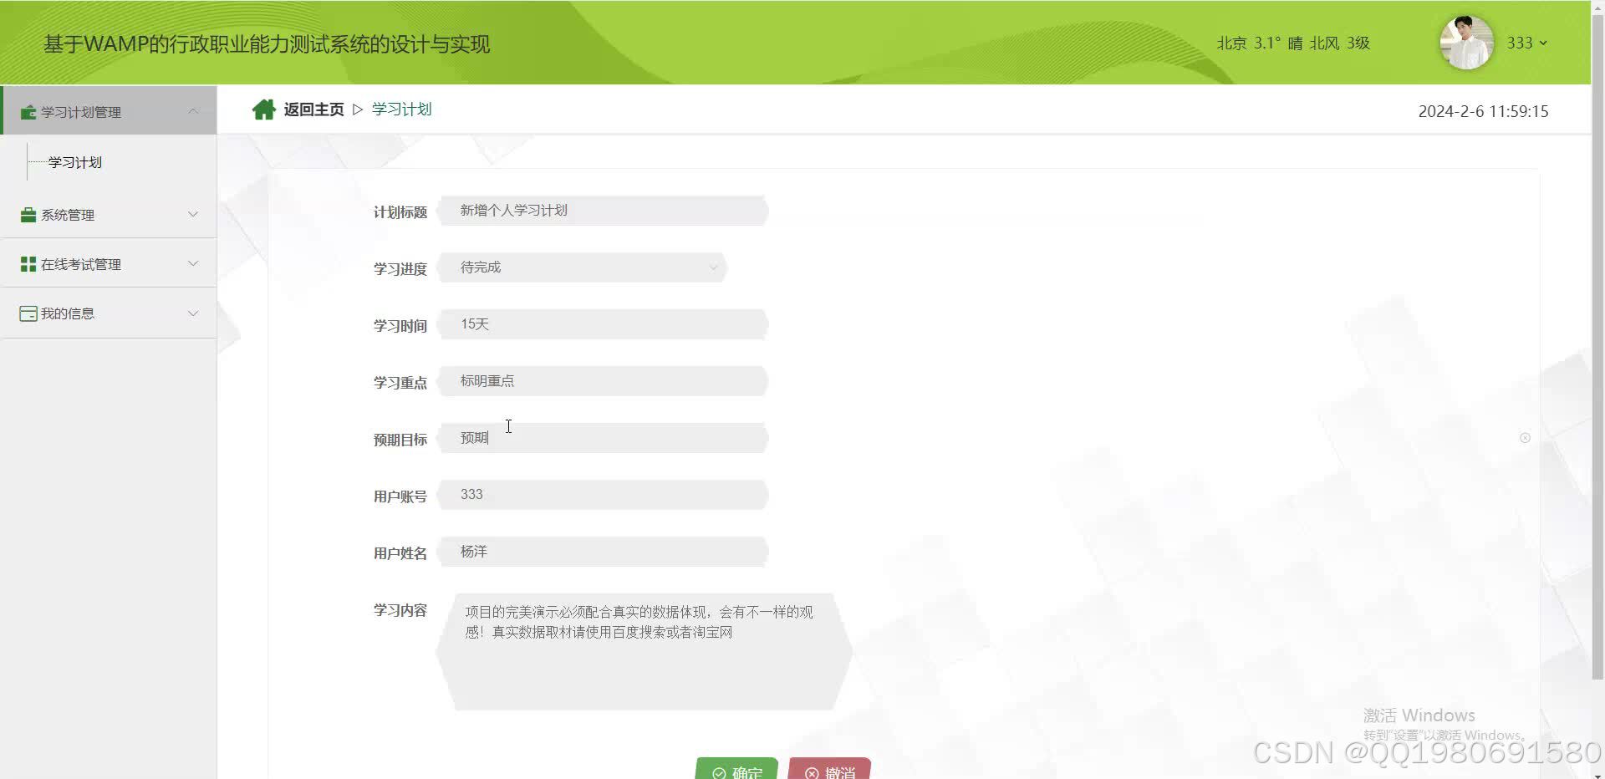Open 我的信息 sidebar menu
This screenshot has height=779, width=1605.
coord(109,313)
